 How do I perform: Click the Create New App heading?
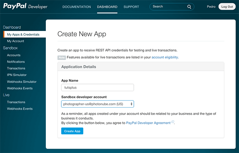coord(82,34)
